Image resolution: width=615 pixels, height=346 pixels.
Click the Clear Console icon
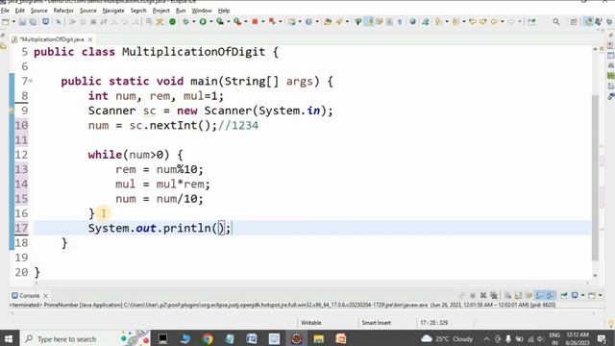507,295
